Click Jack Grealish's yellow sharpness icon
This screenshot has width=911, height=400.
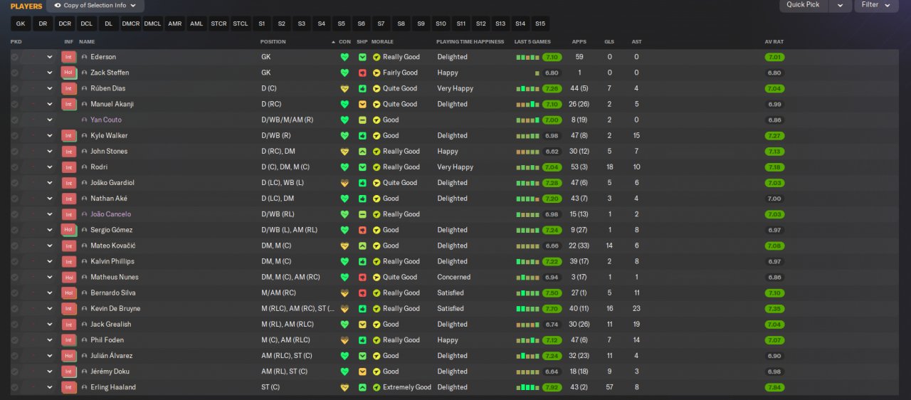pos(362,325)
